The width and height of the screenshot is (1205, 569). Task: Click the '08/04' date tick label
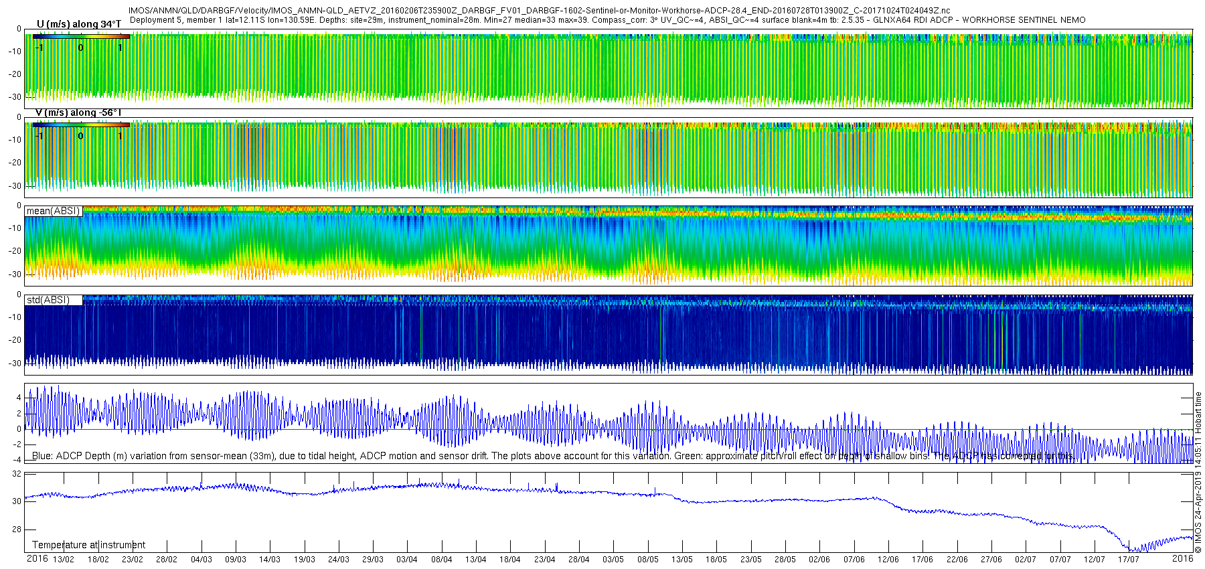442,560
